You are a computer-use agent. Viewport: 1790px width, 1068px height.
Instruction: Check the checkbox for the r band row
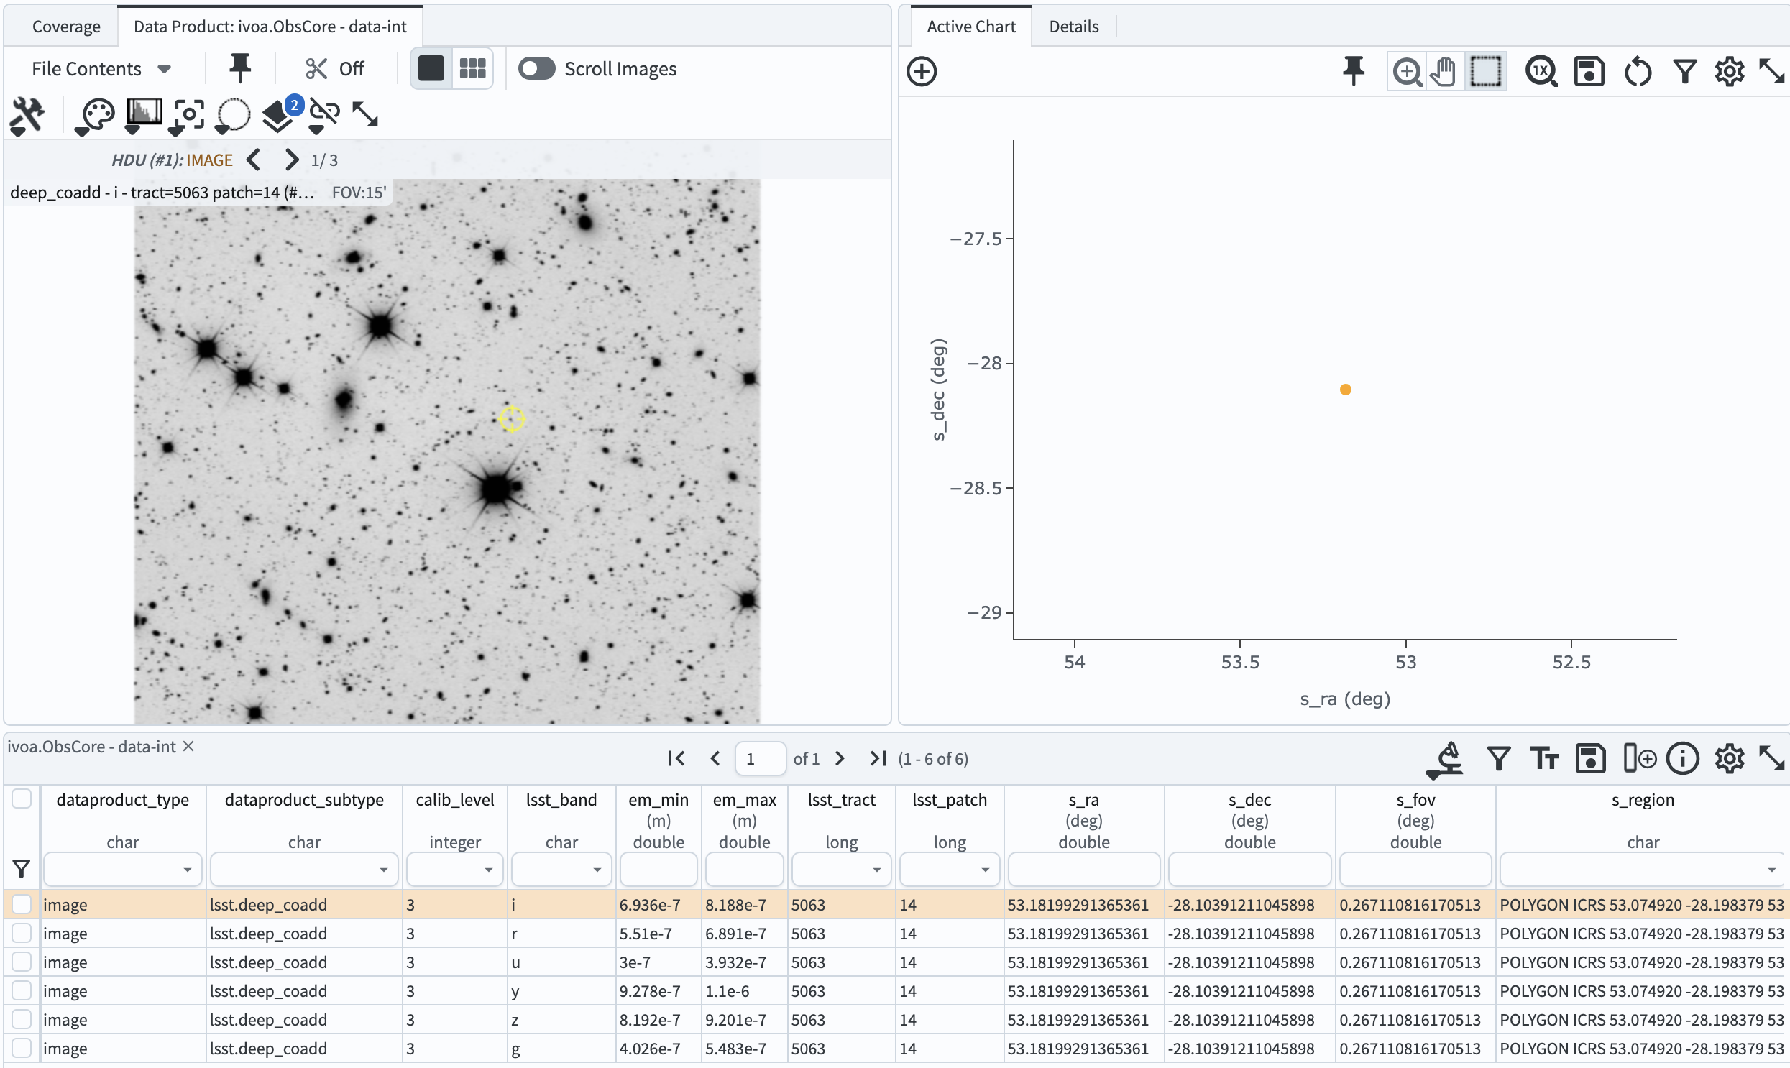pyautogui.click(x=22, y=933)
